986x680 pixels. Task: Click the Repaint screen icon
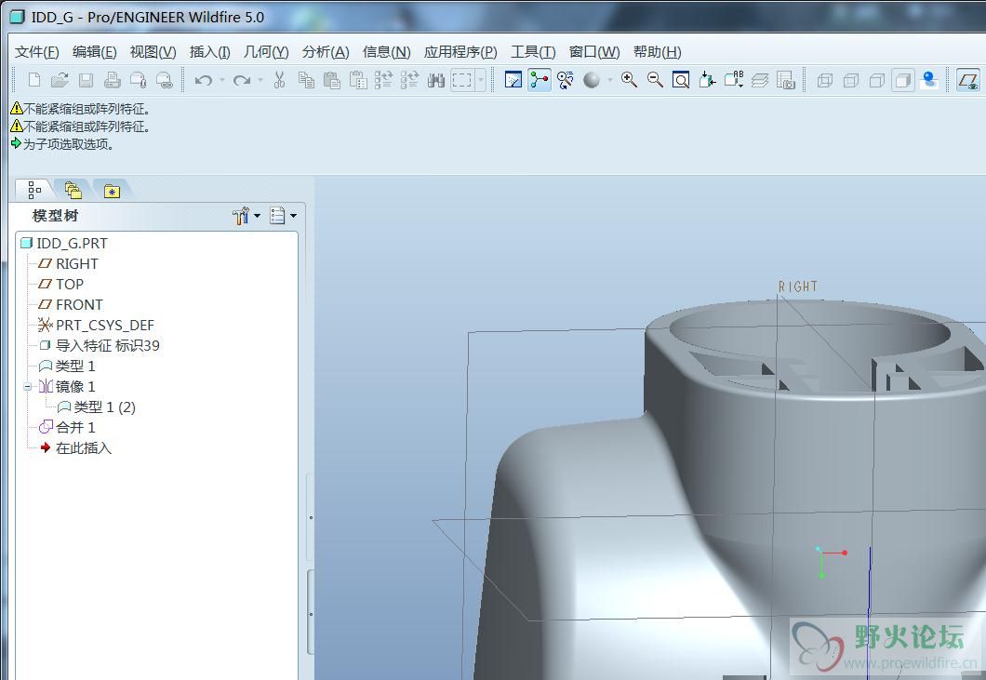coord(513,80)
